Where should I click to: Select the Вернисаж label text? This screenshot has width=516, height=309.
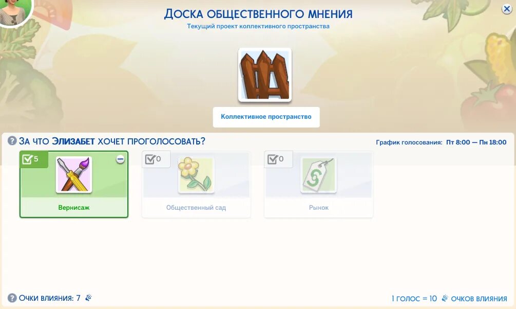click(x=74, y=208)
